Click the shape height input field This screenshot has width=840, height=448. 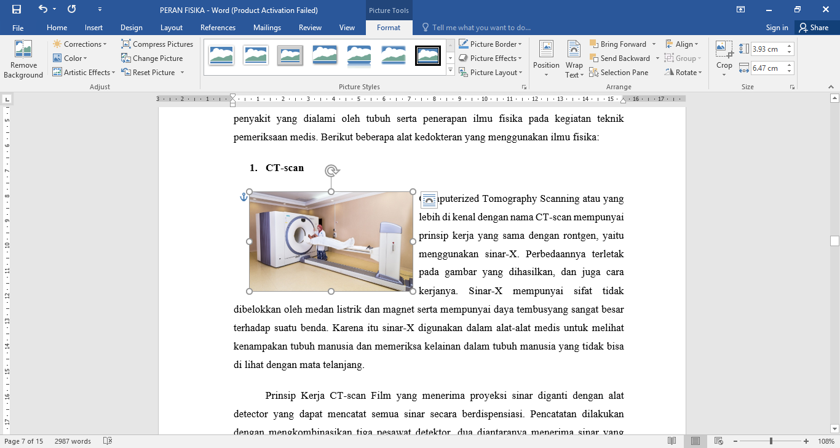(767, 49)
